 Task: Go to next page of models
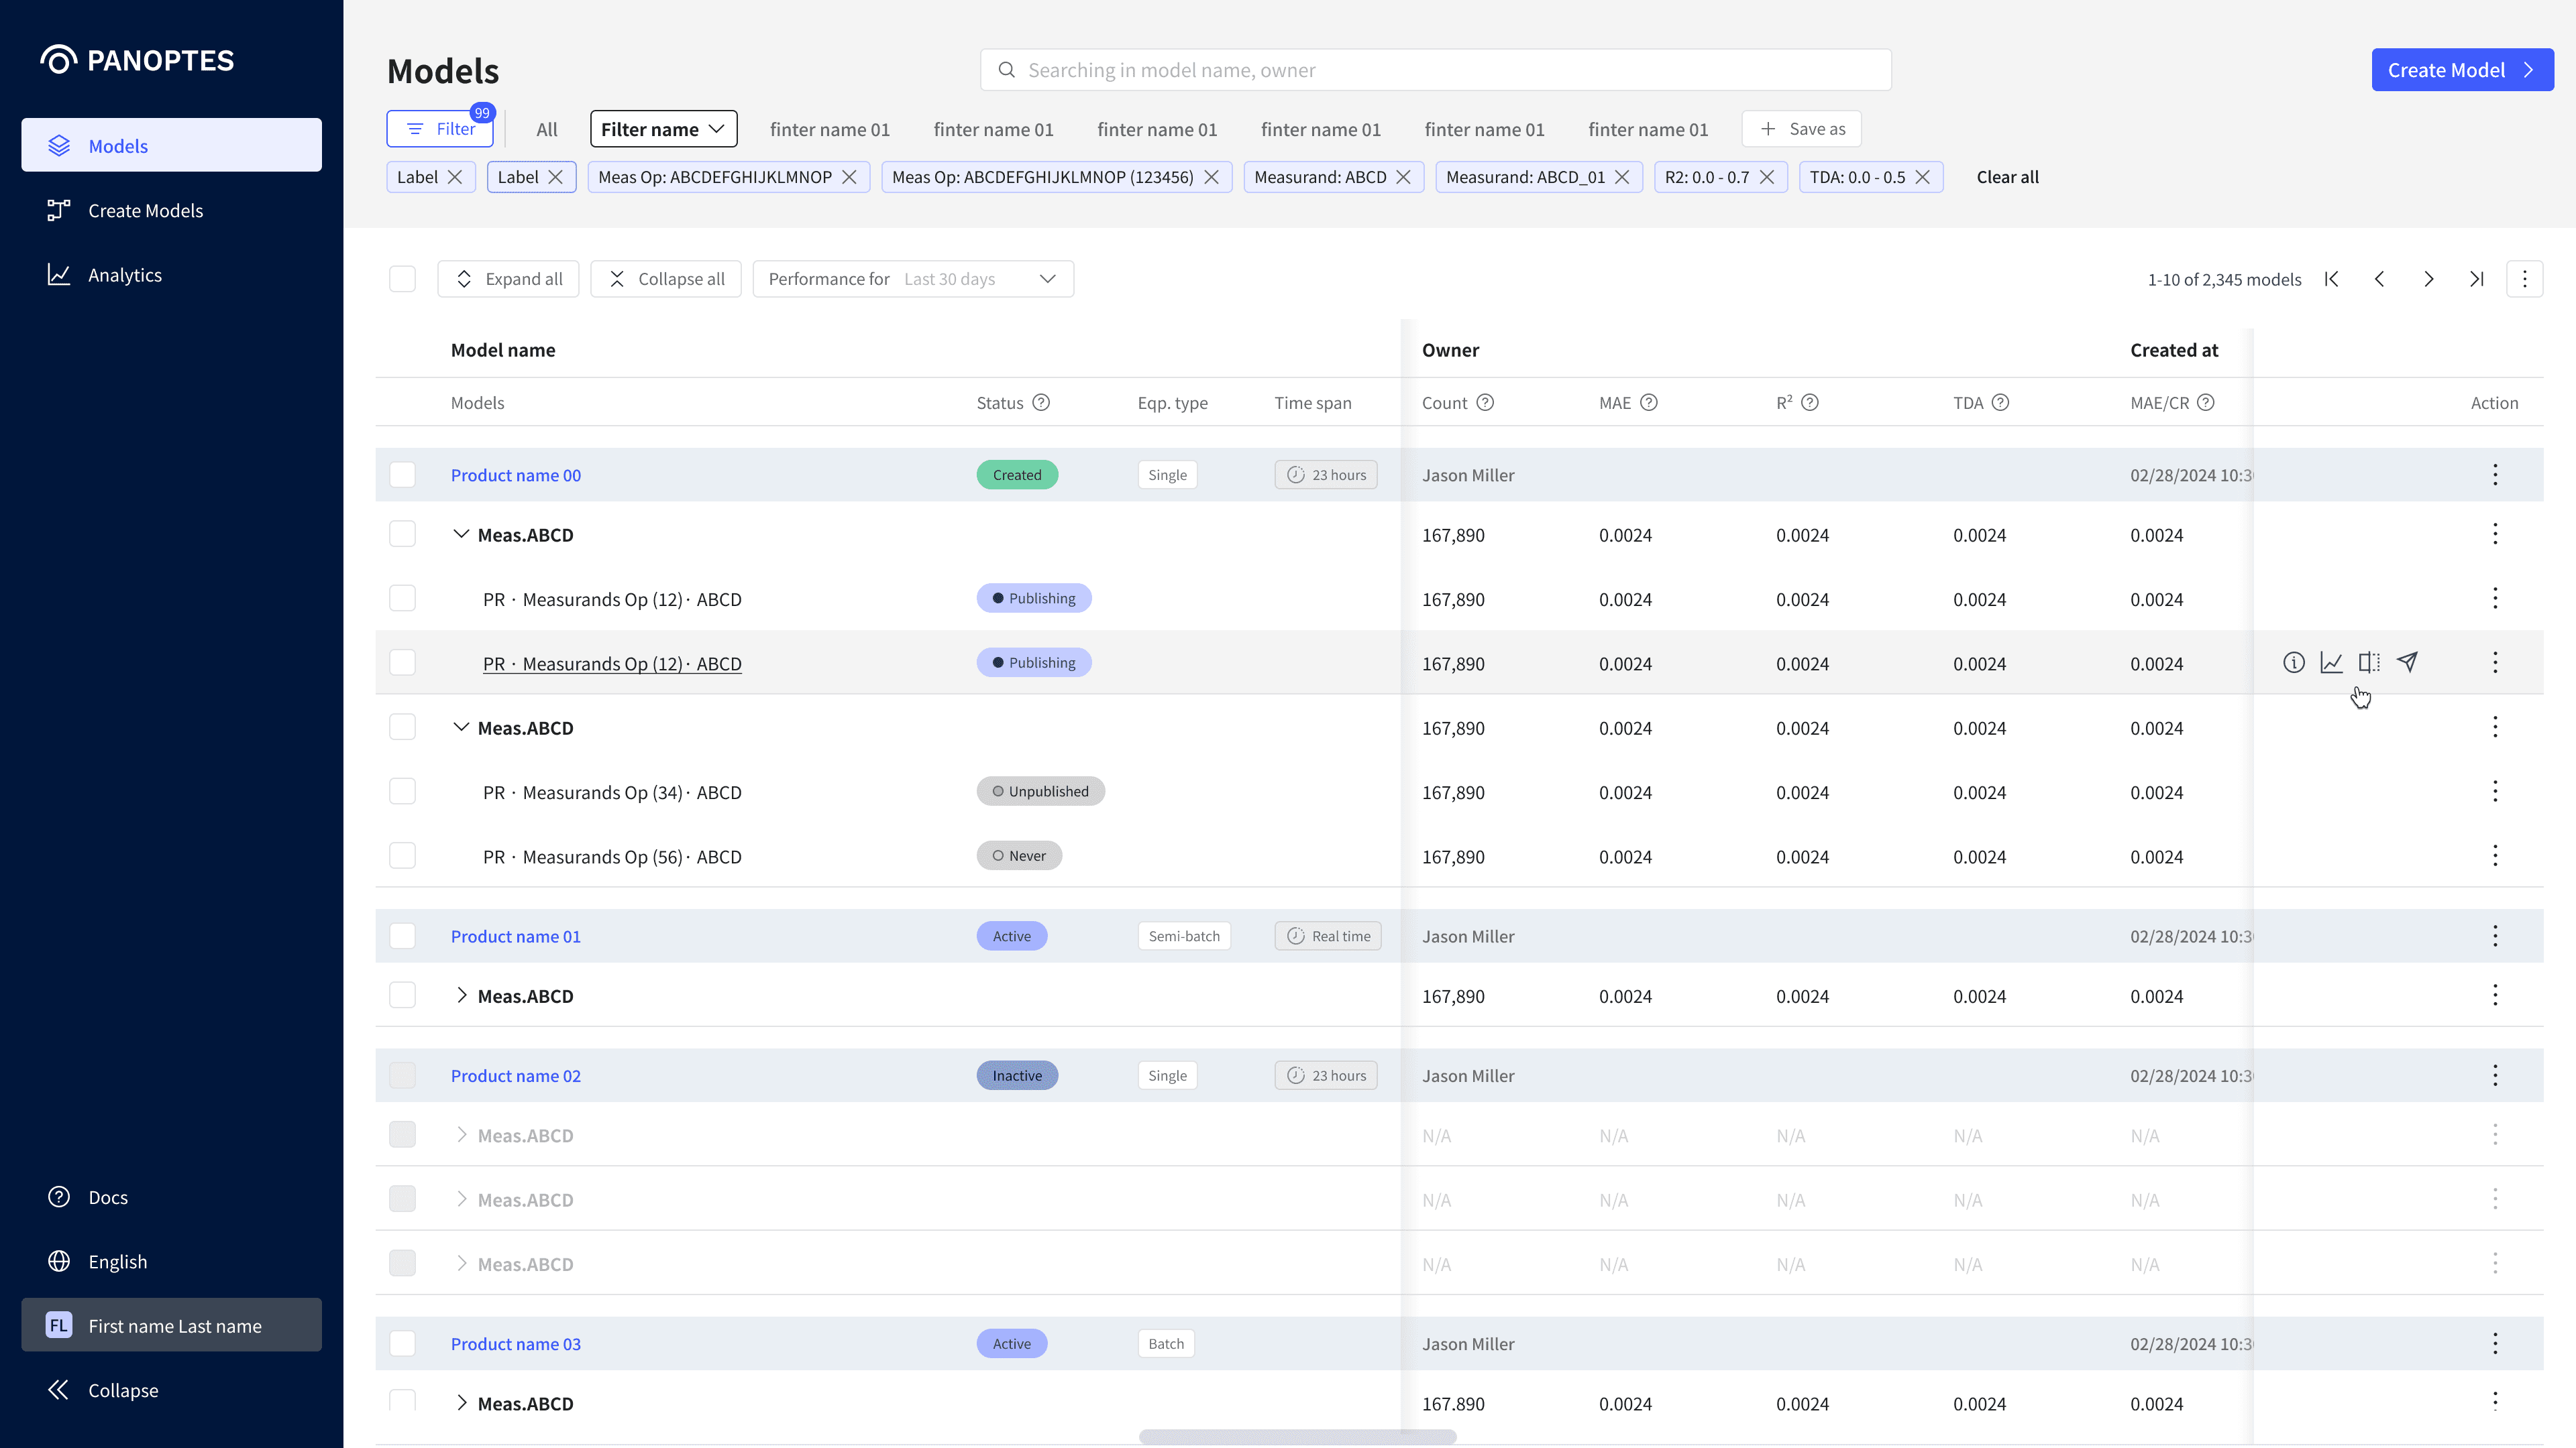2428,279
